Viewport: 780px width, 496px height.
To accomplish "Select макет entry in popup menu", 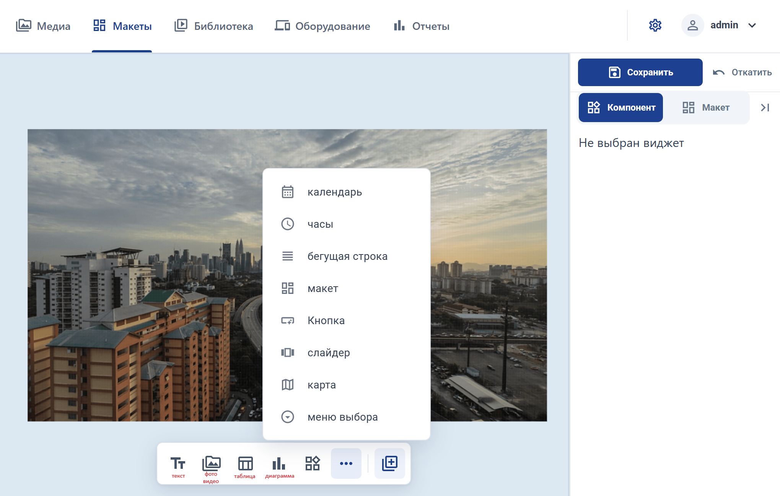I will (x=347, y=288).
